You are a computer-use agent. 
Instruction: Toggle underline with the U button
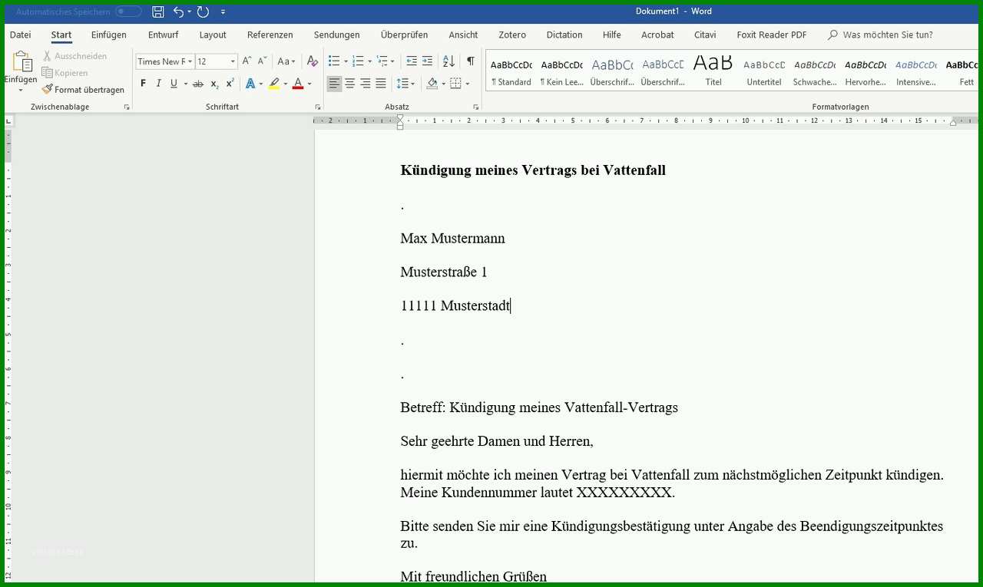174,84
